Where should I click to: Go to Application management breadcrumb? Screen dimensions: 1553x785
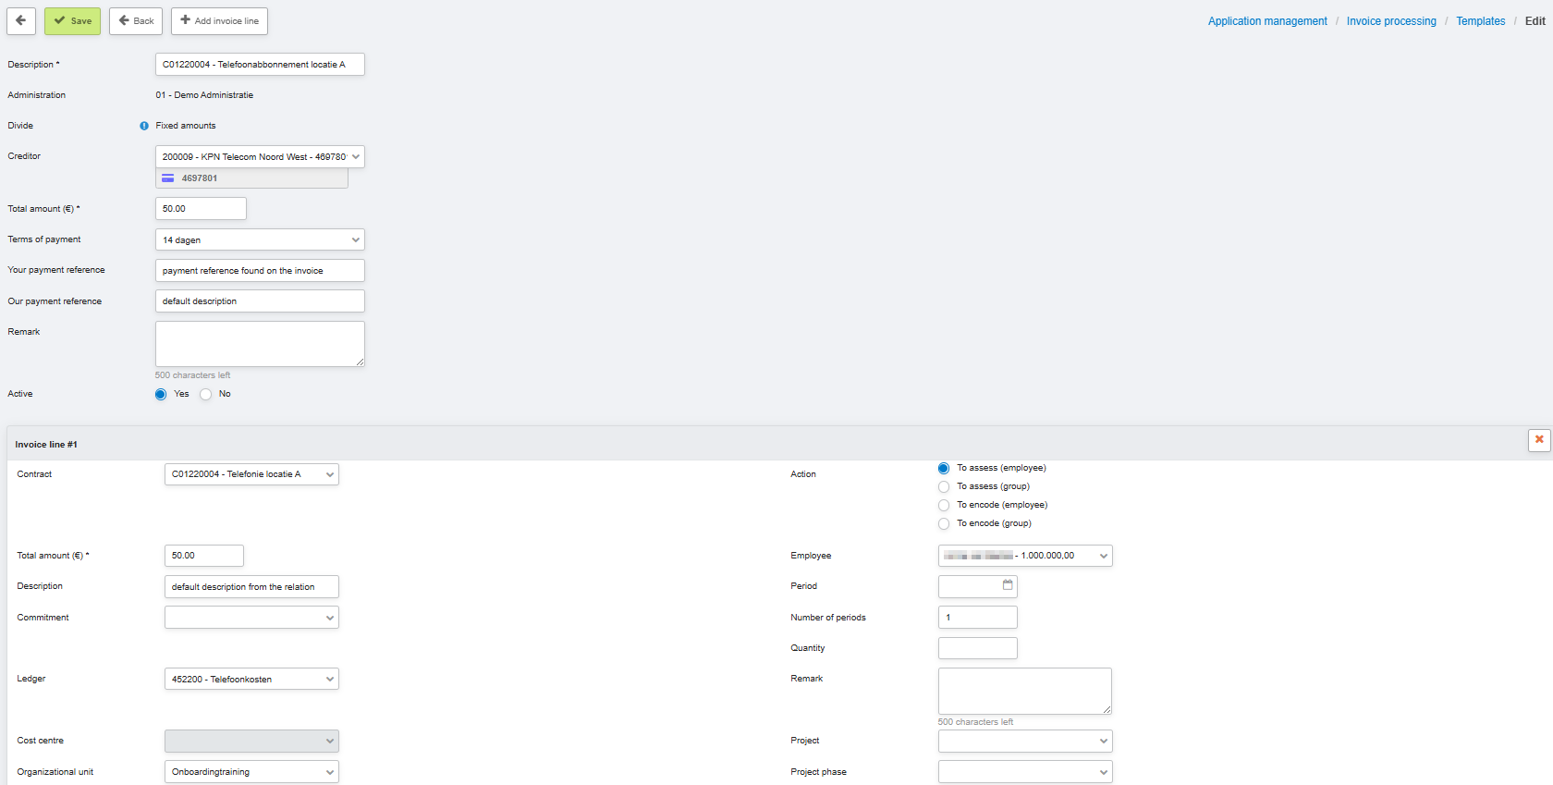1266,21
